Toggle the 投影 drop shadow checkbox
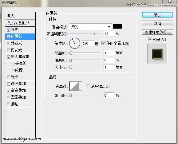 click(x=8, y=30)
